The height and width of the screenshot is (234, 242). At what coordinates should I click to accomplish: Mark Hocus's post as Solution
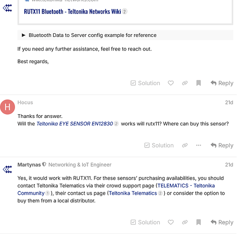pyautogui.click(x=159, y=145)
